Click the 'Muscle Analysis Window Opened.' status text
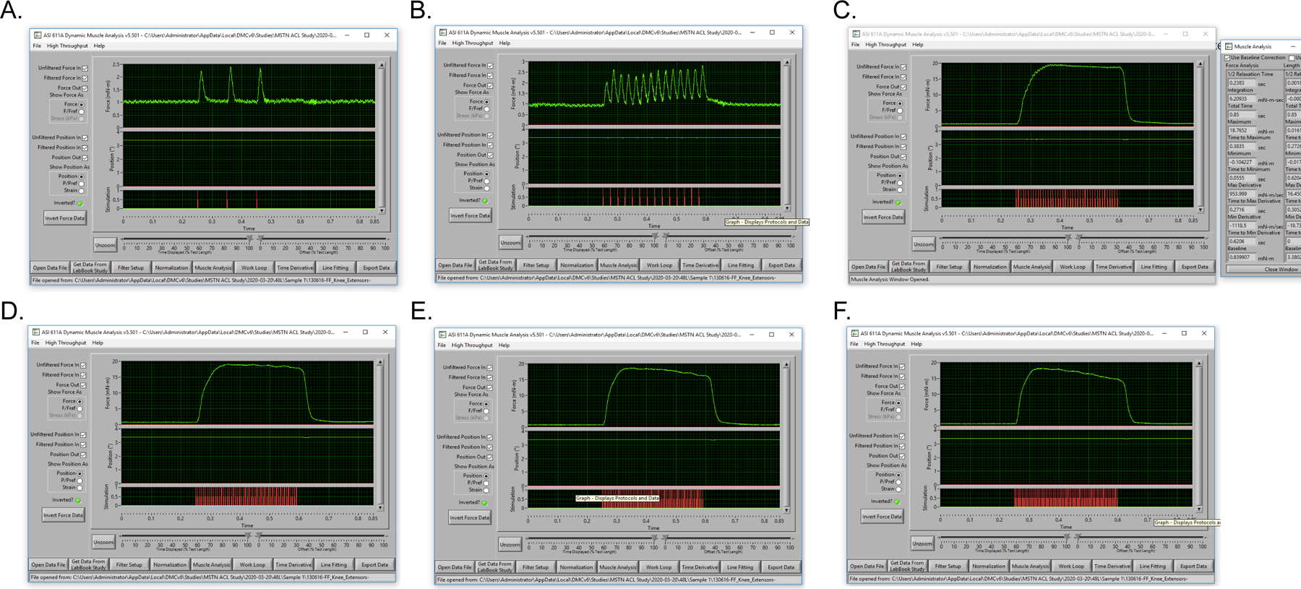The width and height of the screenshot is (1301, 589). 890,279
